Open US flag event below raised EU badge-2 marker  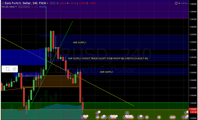point(98,117)
